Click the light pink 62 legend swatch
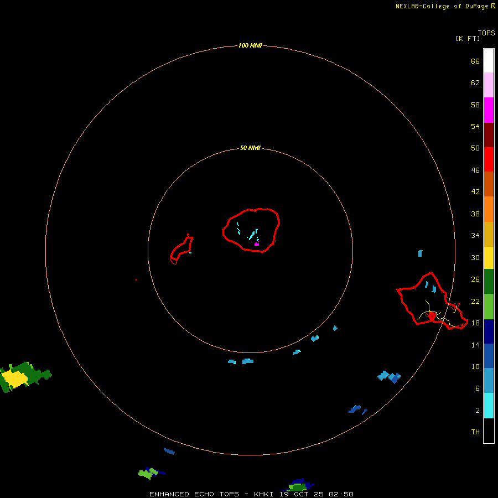498x498 pixels. [x=489, y=85]
